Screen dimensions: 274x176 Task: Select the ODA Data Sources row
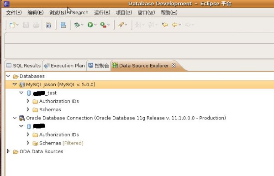pyautogui.click(x=140, y=151)
